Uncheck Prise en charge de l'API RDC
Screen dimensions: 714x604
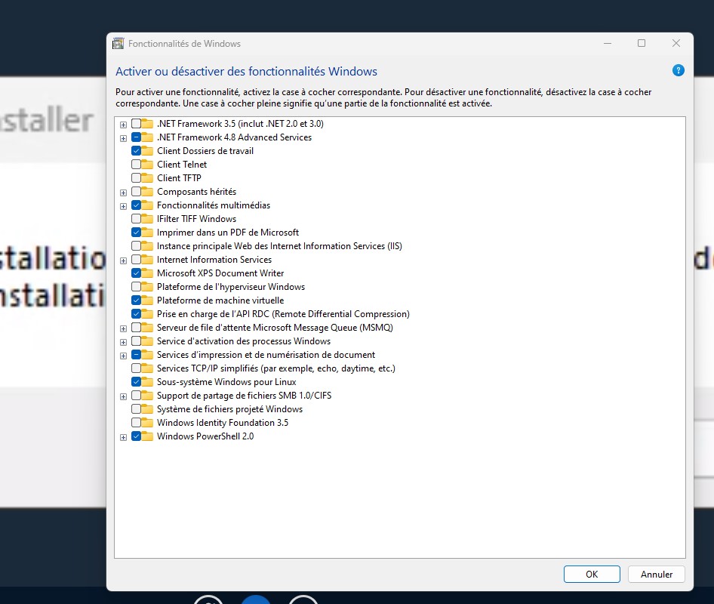pyautogui.click(x=136, y=314)
